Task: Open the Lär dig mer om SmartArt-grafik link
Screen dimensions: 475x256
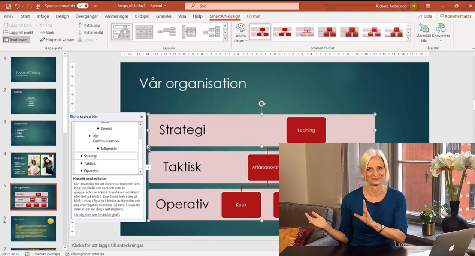Action: tap(97, 215)
